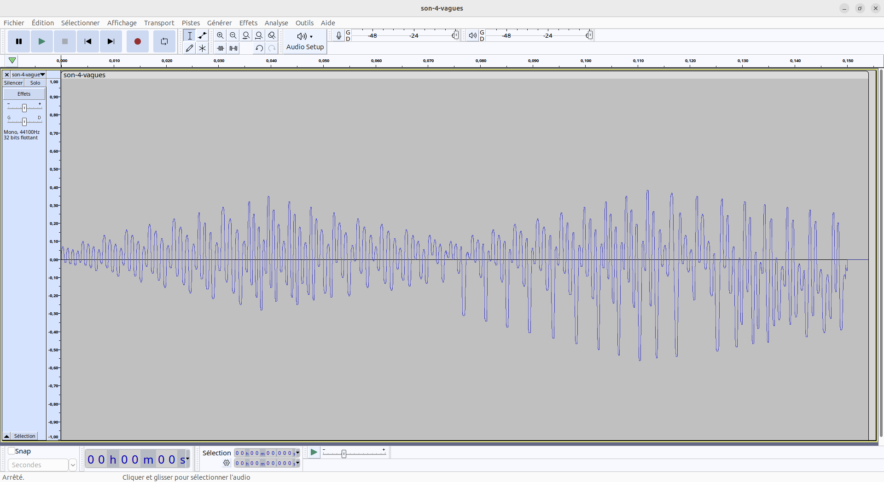Open the Effets menu
This screenshot has width=884, height=482.
pyautogui.click(x=248, y=23)
